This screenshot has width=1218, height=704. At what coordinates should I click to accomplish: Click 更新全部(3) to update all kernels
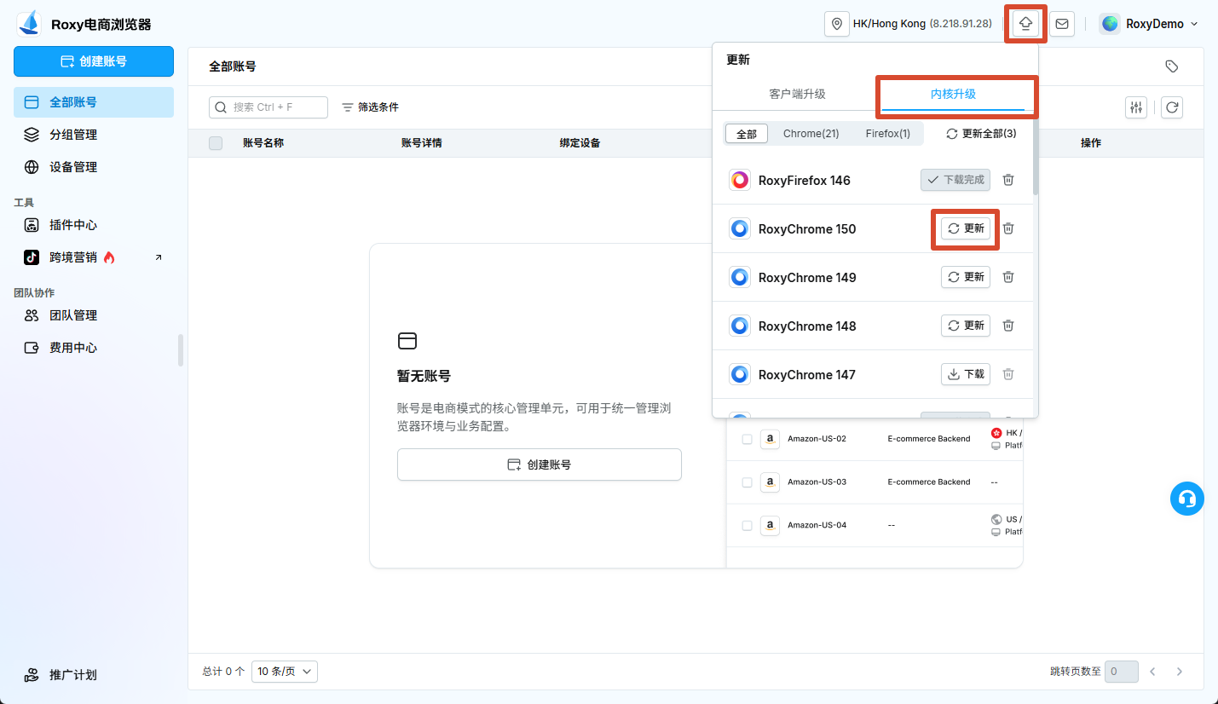click(x=981, y=134)
